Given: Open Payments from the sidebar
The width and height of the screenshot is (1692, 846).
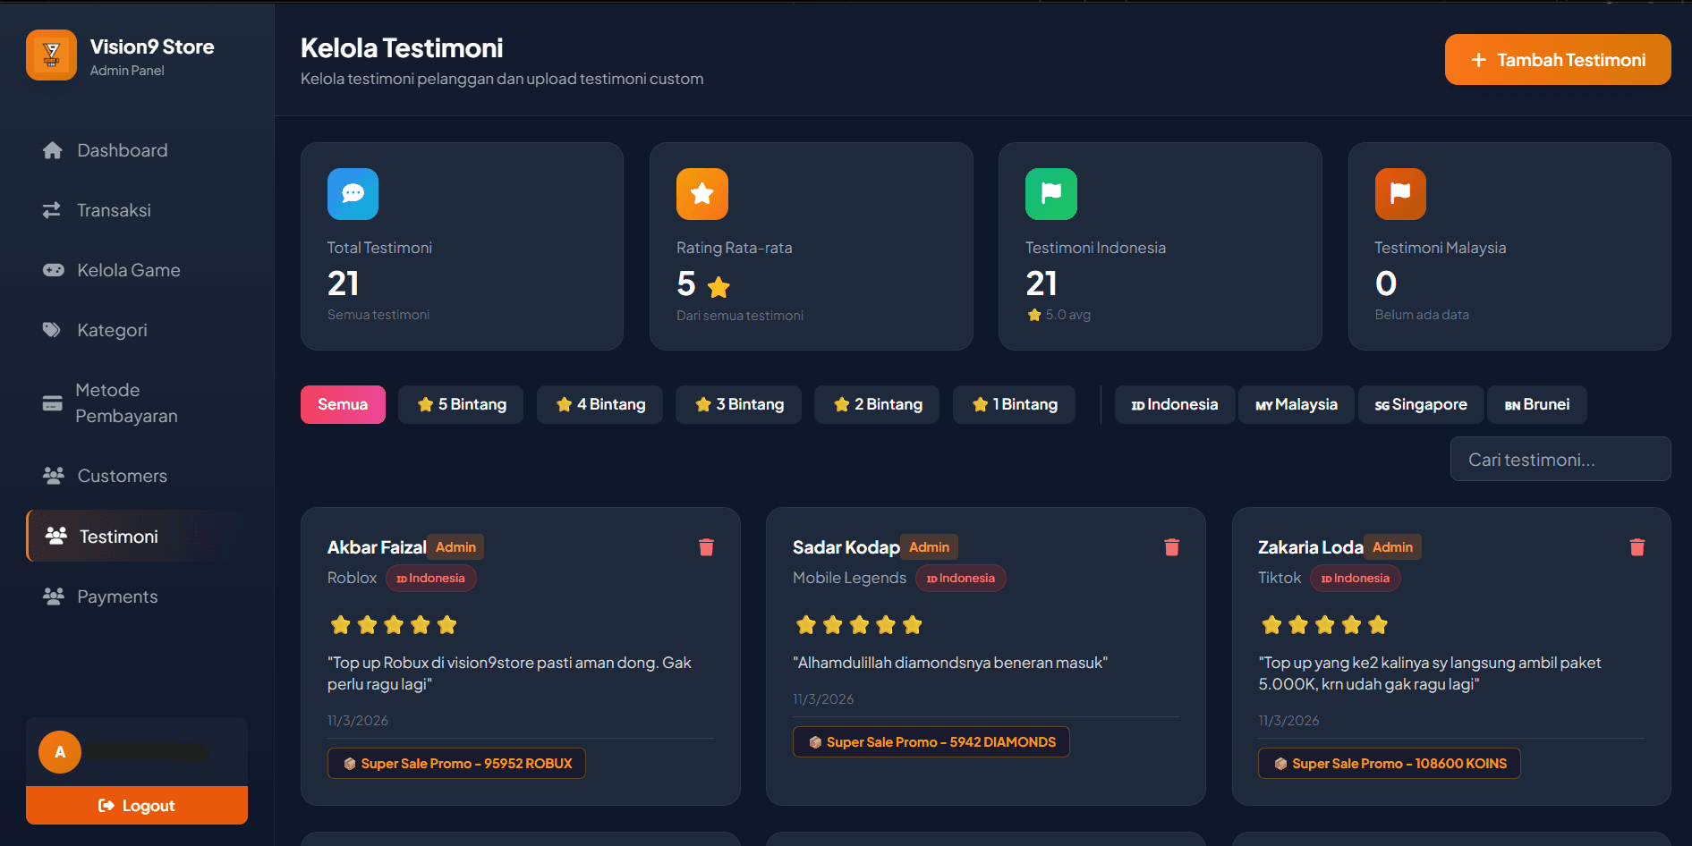Looking at the screenshot, I should (x=137, y=596).
